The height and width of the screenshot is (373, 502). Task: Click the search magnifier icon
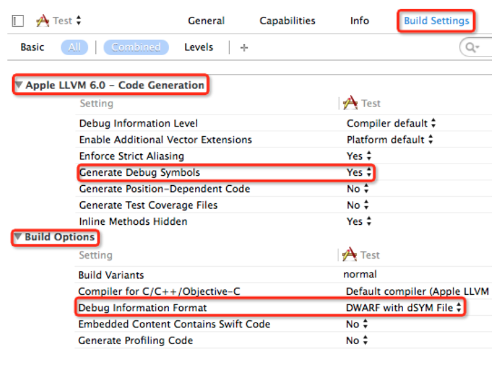coord(471,48)
